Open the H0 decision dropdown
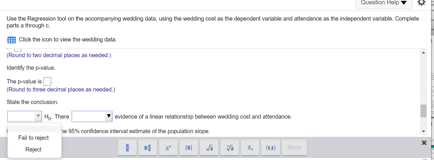This screenshot has height=160, width=434. 25,116
